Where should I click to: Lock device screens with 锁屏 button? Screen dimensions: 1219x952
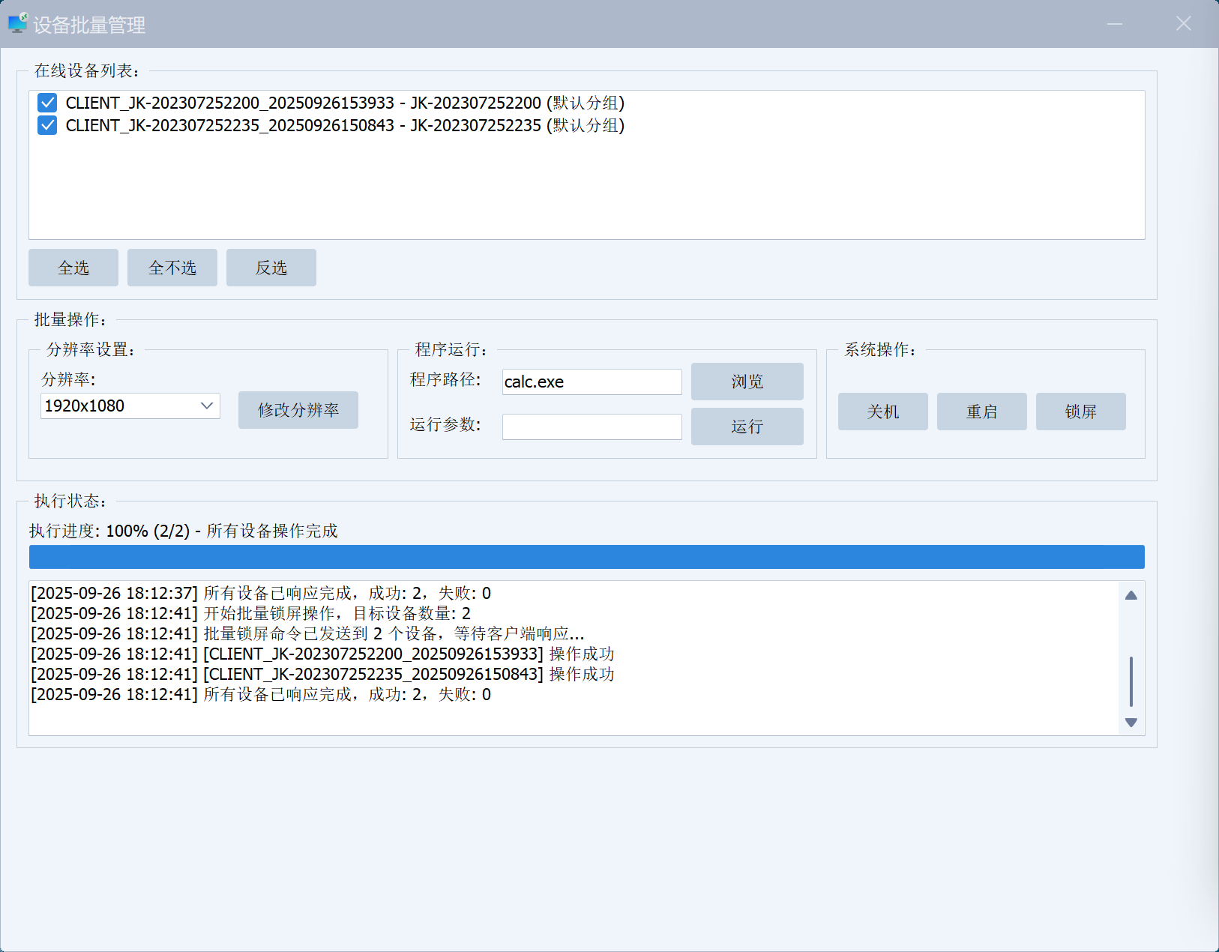tap(1080, 412)
